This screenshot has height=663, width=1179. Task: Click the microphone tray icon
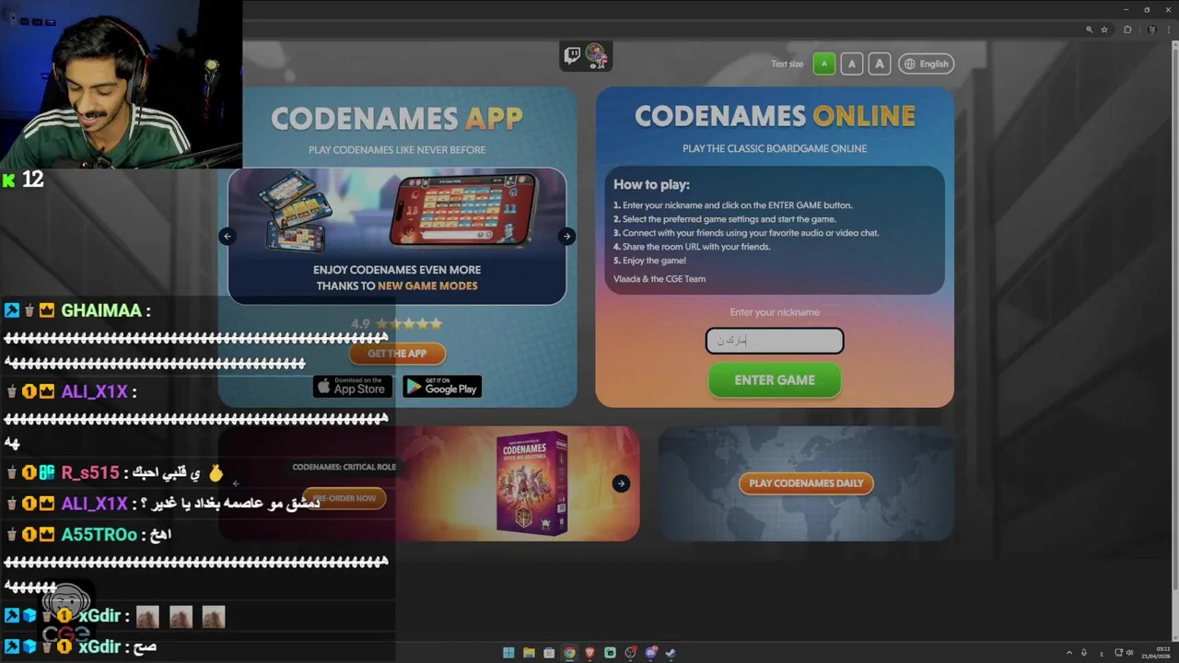1084,653
